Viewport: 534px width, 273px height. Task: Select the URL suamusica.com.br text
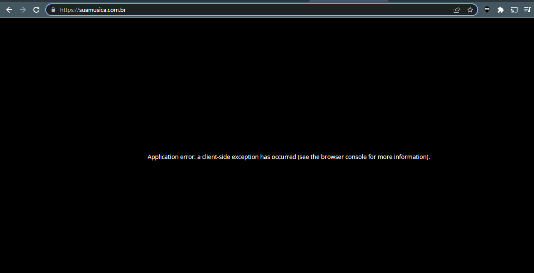[92, 9]
